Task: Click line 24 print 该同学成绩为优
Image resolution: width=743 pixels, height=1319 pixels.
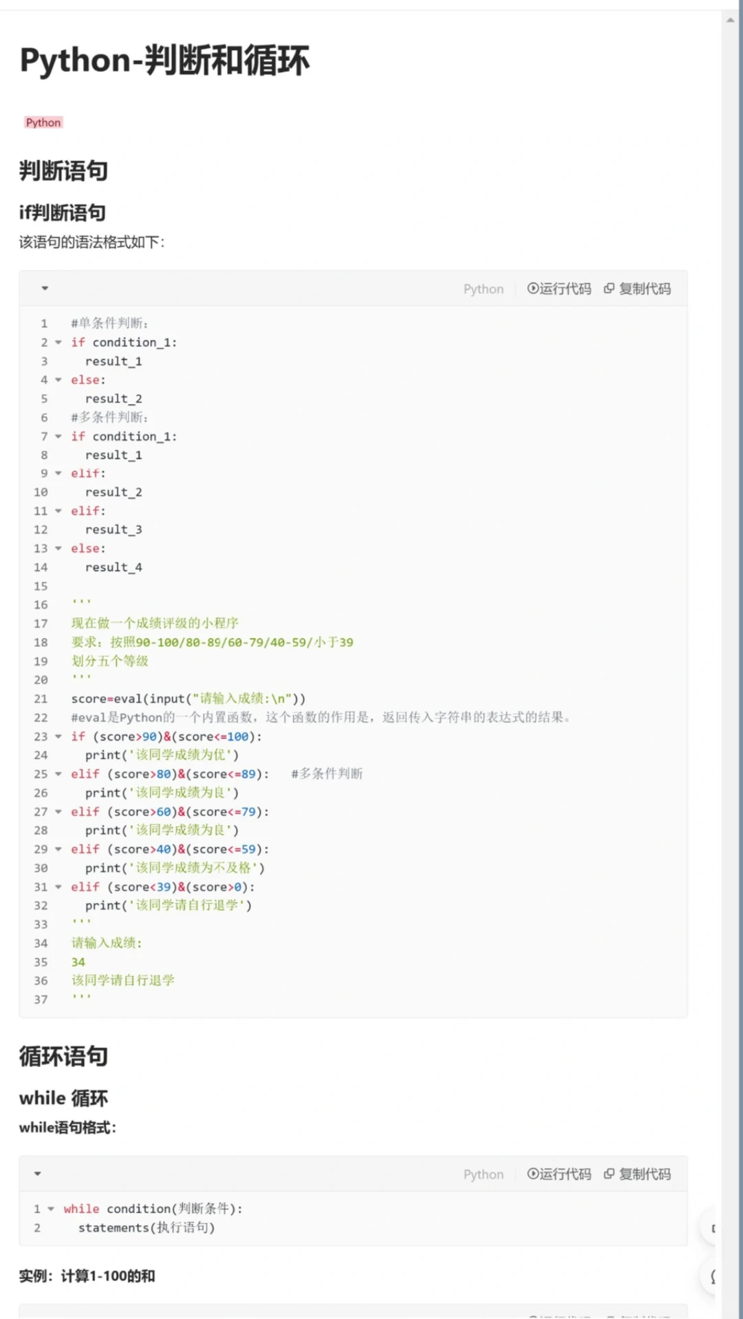Action: coord(162,755)
